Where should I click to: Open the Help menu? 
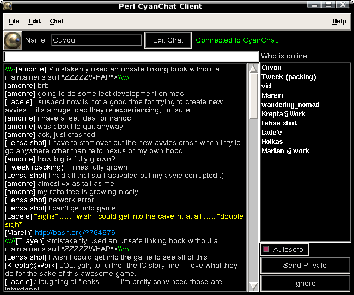pos(339,21)
